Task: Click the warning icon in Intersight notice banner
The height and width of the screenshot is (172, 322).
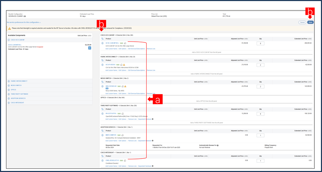Action: coord(10,28)
